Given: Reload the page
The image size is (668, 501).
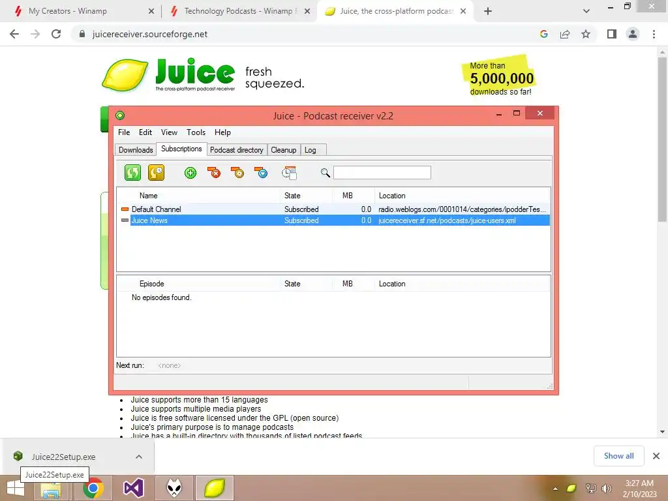Looking at the screenshot, I should point(56,34).
